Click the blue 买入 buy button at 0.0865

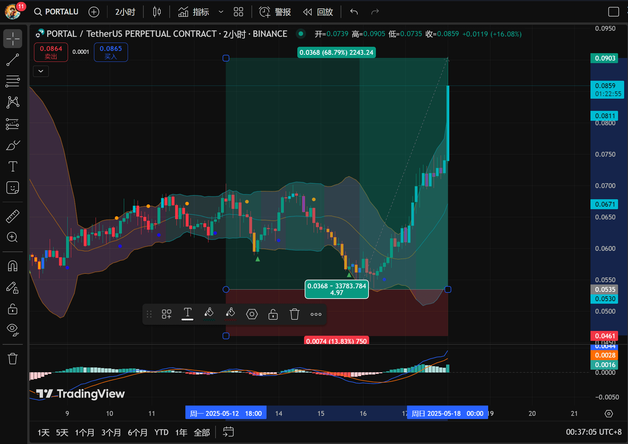[111, 52]
